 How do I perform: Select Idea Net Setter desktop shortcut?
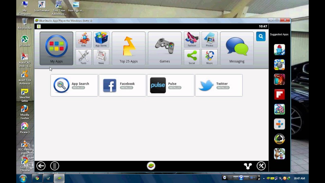click(25, 95)
